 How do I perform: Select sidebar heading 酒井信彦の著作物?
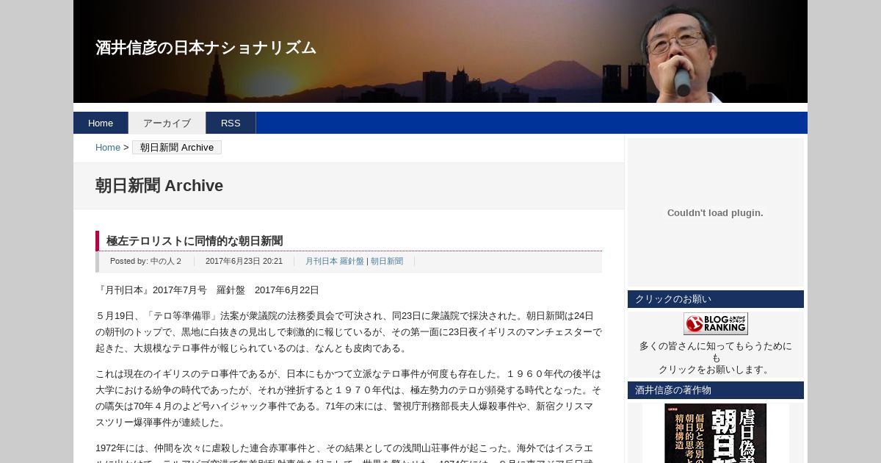(716, 390)
